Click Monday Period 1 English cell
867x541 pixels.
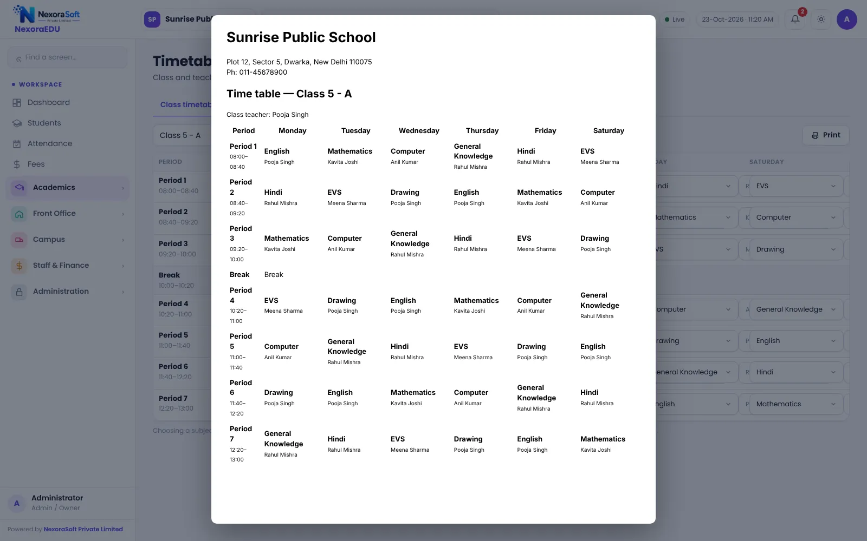pos(293,156)
